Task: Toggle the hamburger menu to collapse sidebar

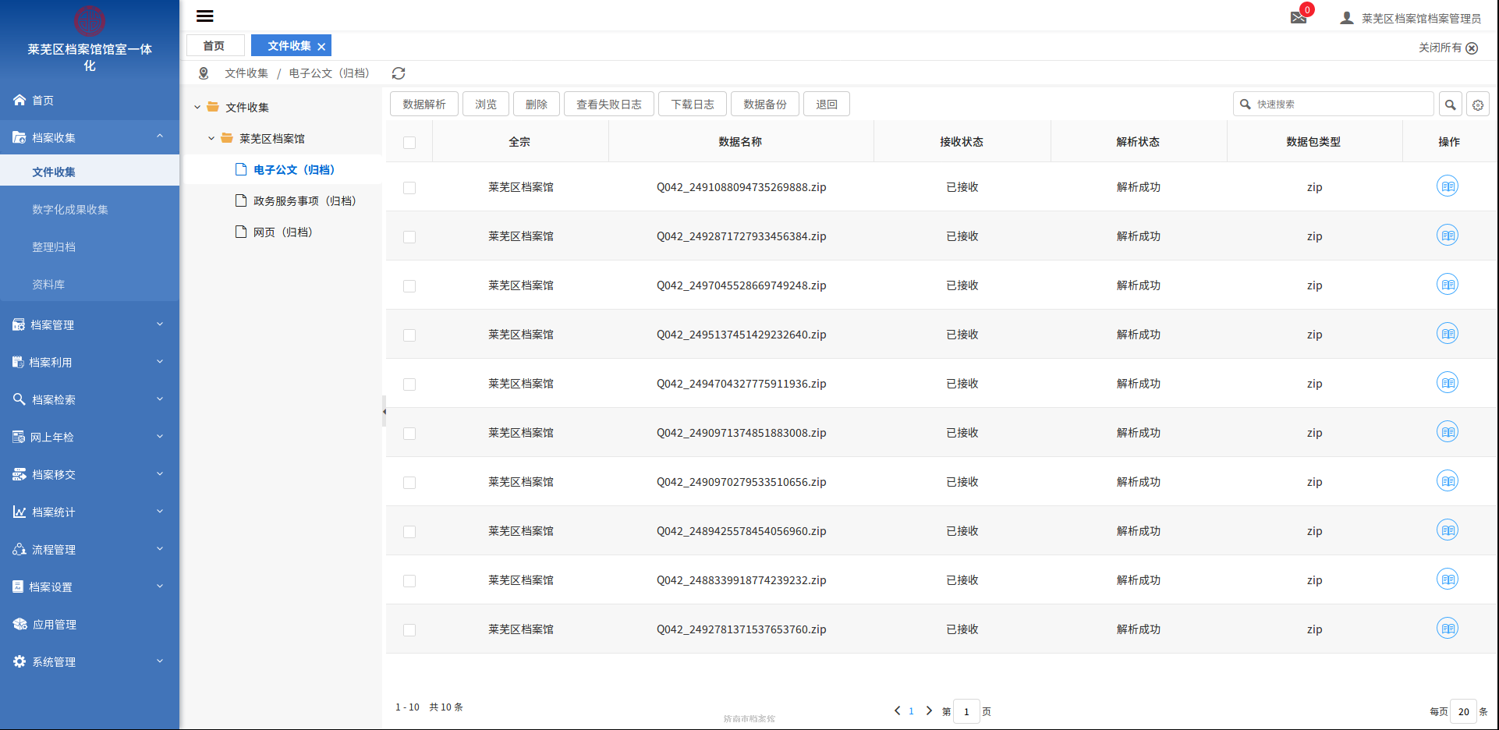Action: [205, 16]
